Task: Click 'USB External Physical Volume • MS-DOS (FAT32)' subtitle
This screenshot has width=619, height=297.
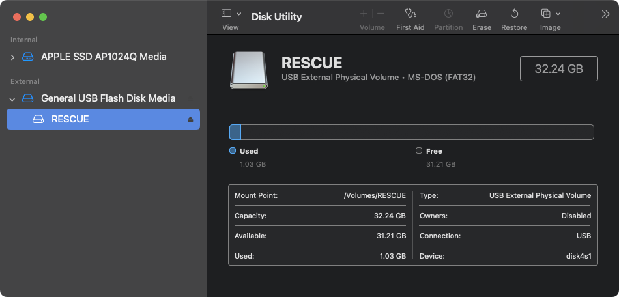Action: pos(379,78)
